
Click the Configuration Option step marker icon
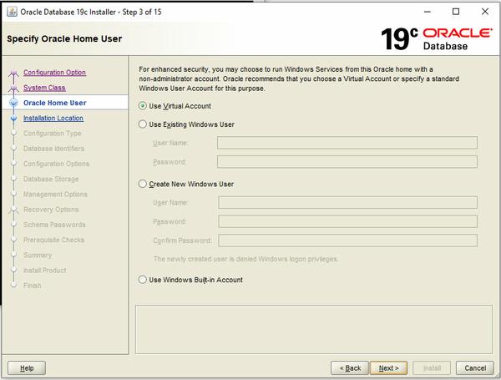13,73
